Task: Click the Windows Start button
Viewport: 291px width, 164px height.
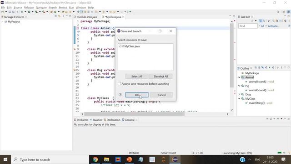Action: [5, 159]
